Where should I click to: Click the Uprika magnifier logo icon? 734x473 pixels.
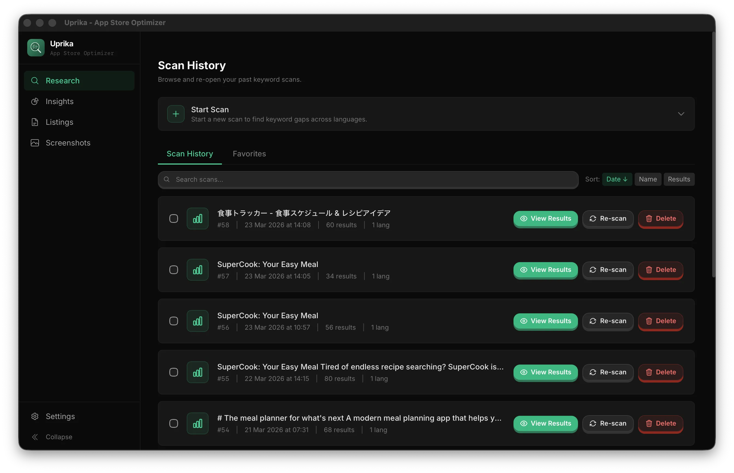pos(36,48)
